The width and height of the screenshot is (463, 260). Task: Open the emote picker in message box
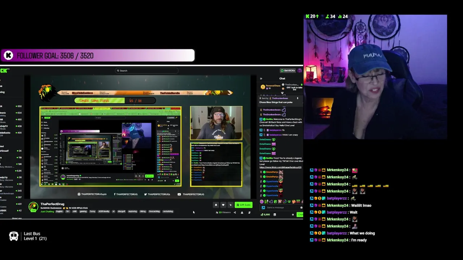(301, 208)
